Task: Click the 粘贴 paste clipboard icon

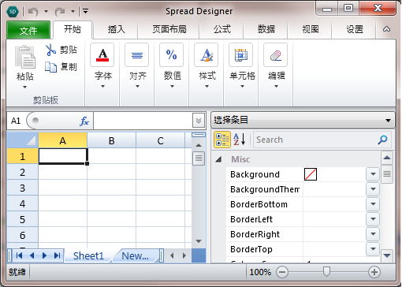Action: (x=25, y=57)
